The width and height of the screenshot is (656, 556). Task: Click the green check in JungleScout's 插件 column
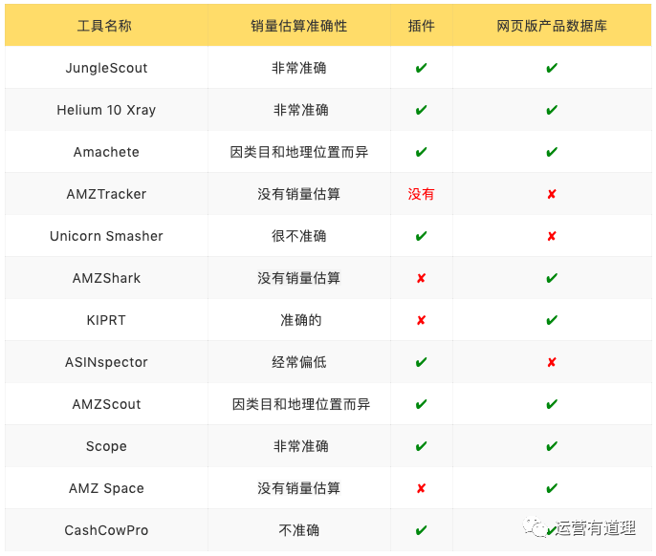pyautogui.click(x=421, y=68)
